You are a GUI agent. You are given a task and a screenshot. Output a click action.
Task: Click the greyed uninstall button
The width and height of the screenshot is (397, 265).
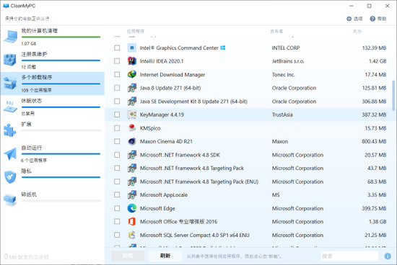(x=128, y=256)
